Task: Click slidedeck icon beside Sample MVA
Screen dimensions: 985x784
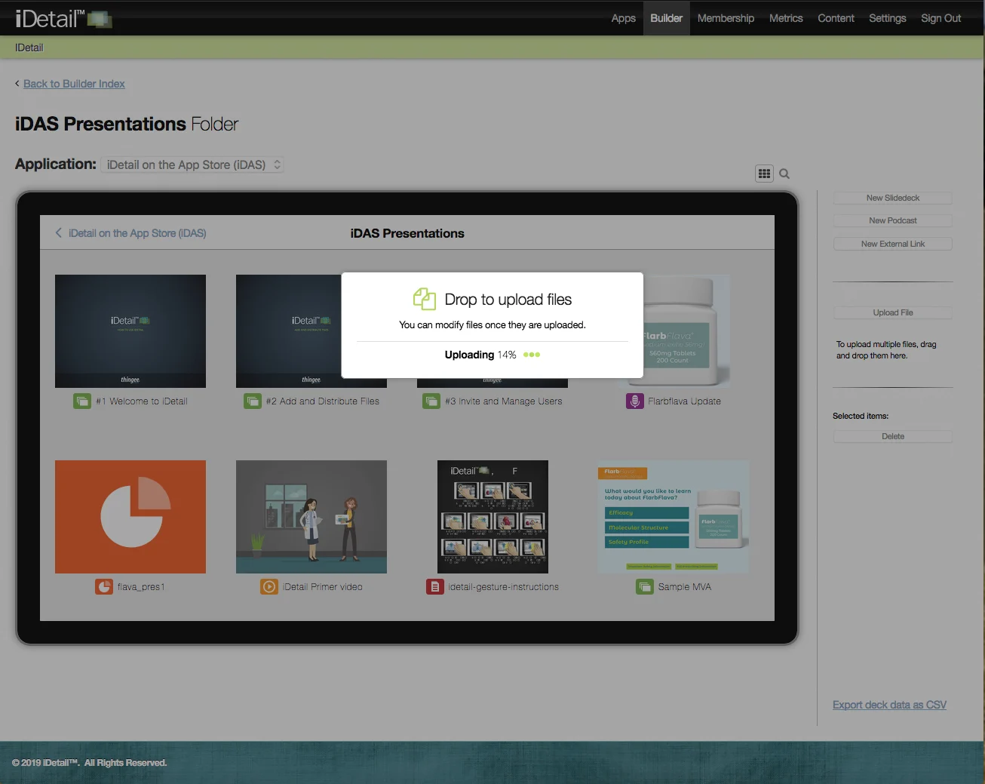Action: (645, 587)
